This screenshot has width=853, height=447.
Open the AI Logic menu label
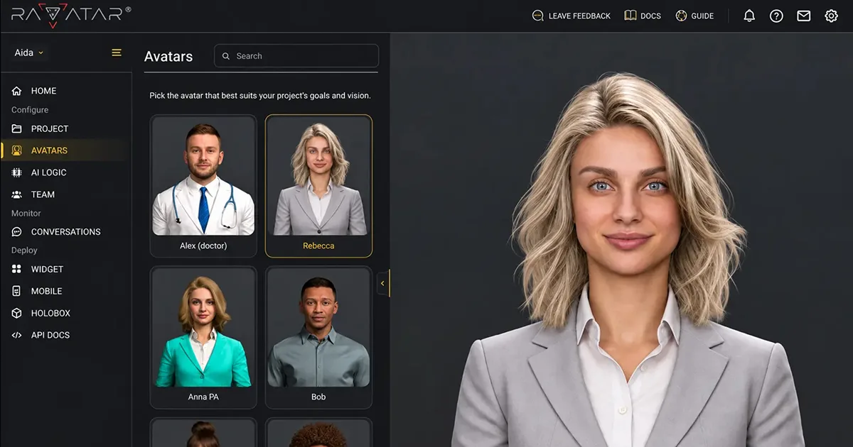point(48,172)
